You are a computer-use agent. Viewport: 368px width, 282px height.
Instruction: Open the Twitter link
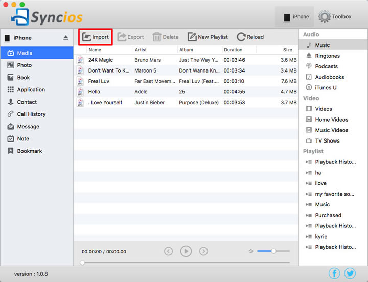[x=350, y=273]
